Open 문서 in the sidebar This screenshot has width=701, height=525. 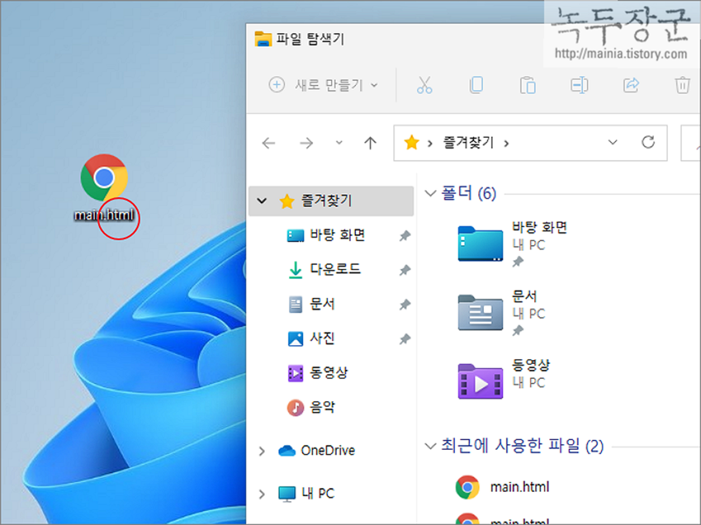point(322,304)
